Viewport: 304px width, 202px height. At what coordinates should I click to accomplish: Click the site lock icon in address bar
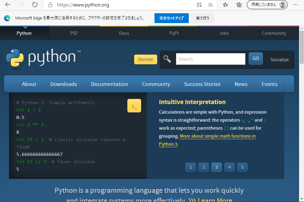(x=50, y=5)
